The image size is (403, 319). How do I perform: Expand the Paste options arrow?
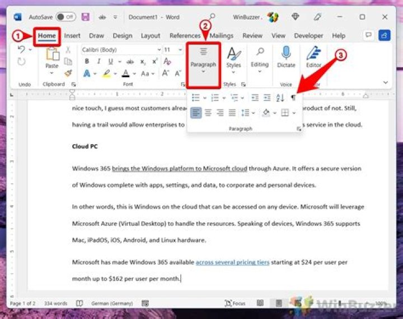click(51, 73)
